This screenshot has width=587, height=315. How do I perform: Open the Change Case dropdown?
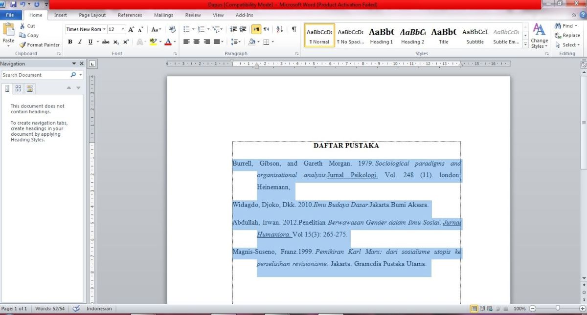tap(156, 29)
